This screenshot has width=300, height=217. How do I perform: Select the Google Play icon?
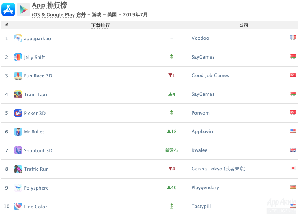(x=23, y=9)
